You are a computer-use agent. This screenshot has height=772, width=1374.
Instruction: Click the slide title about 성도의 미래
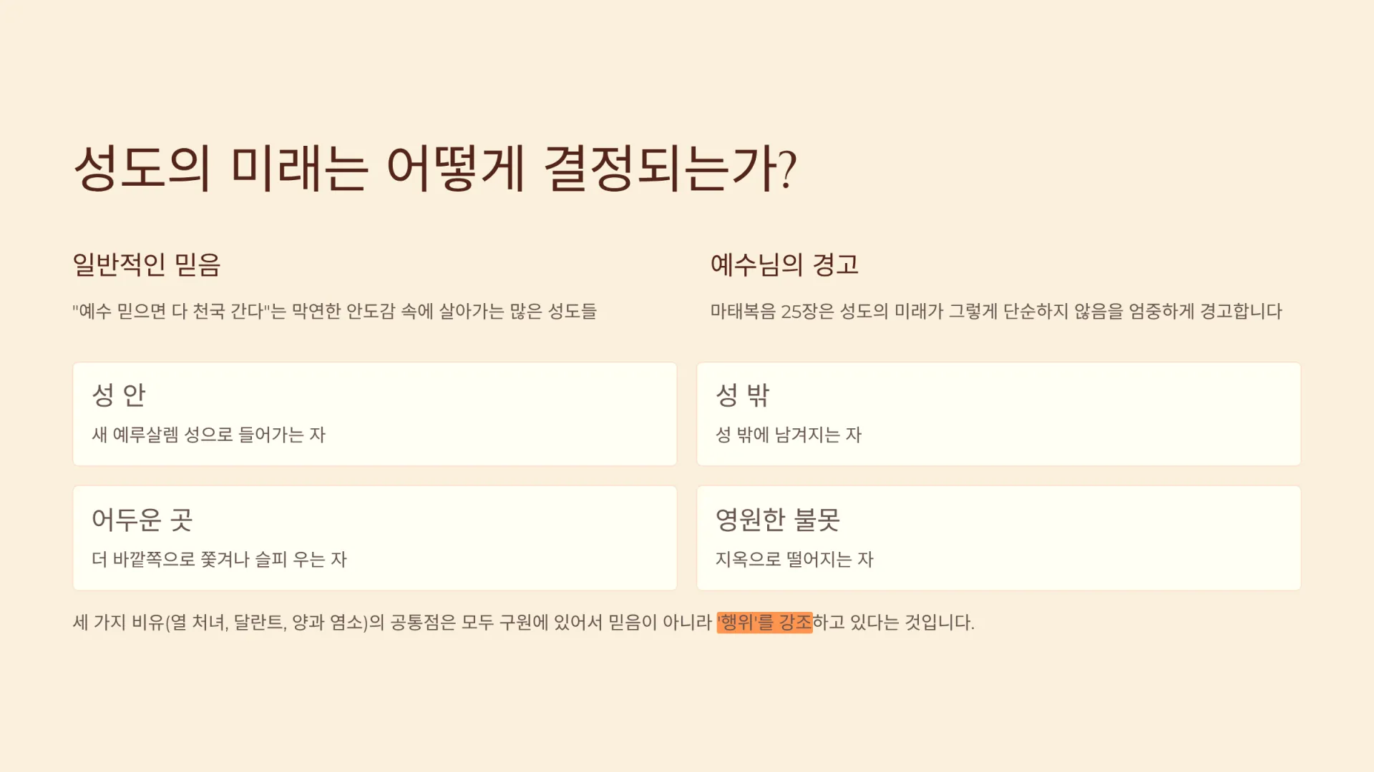click(434, 169)
